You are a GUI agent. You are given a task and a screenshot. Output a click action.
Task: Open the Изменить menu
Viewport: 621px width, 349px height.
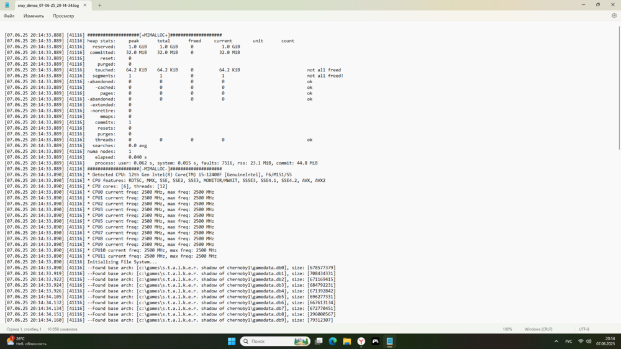pos(34,16)
